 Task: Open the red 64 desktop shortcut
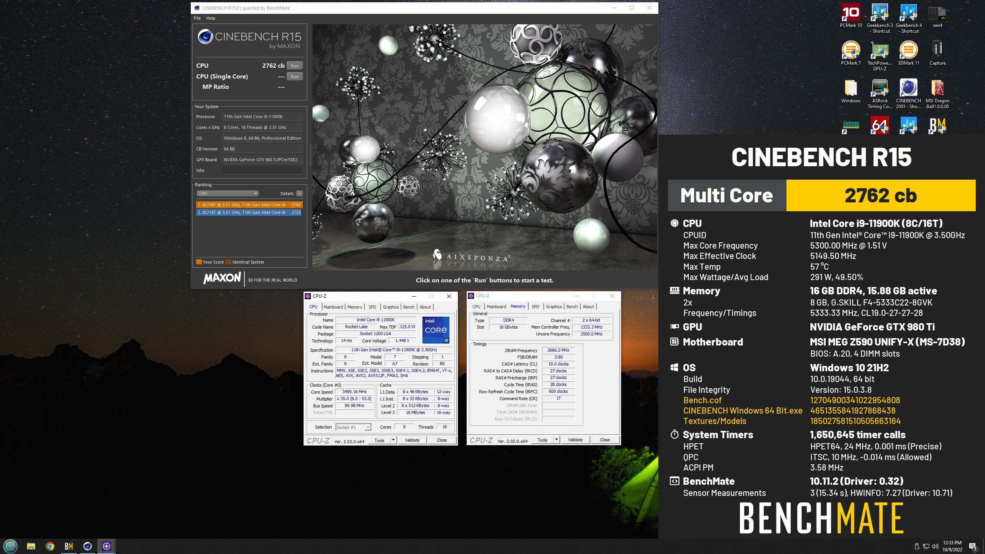[880, 125]
